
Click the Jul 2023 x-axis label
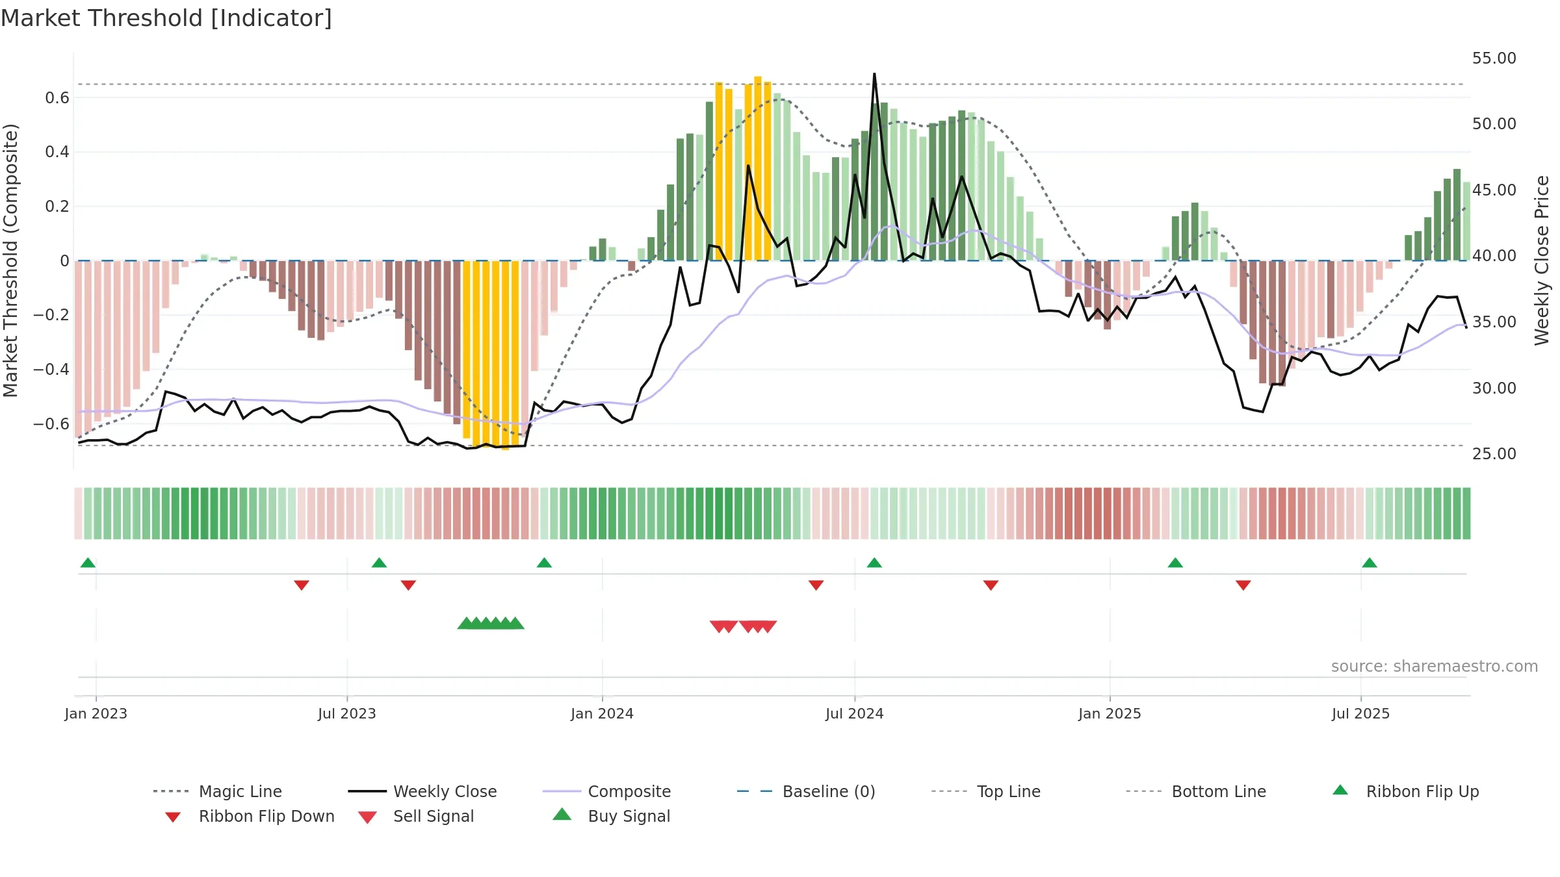(x=347, y=713)
